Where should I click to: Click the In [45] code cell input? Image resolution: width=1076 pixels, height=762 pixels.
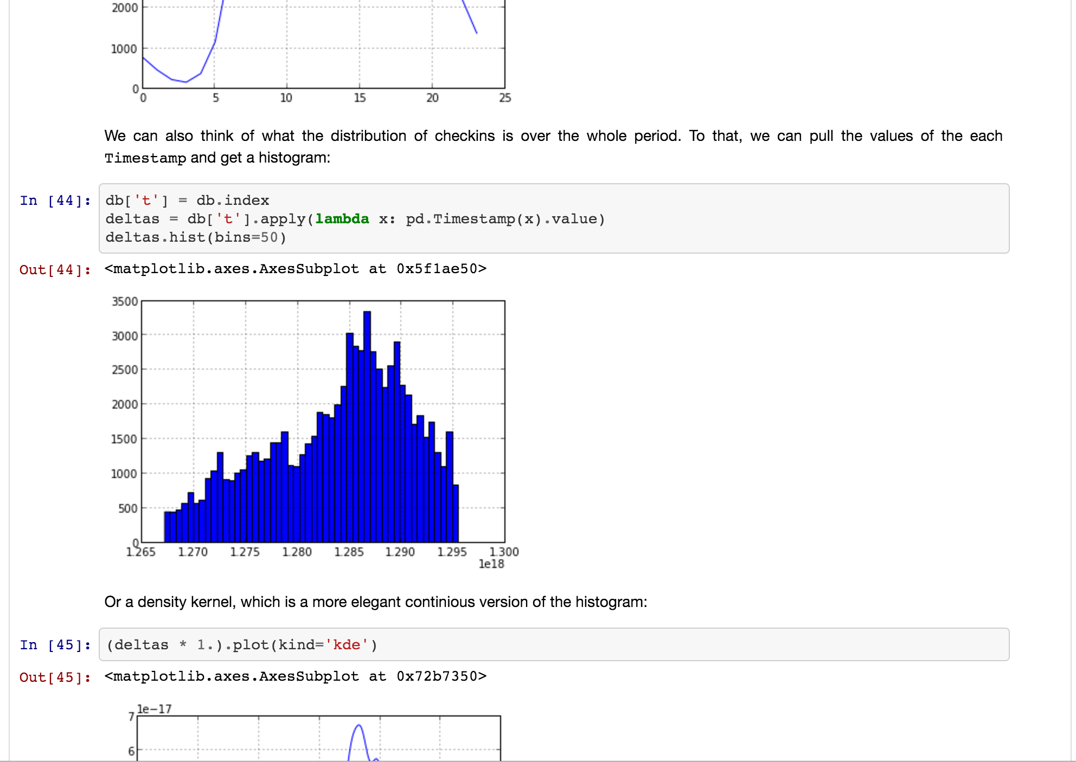tap(554, 644)
